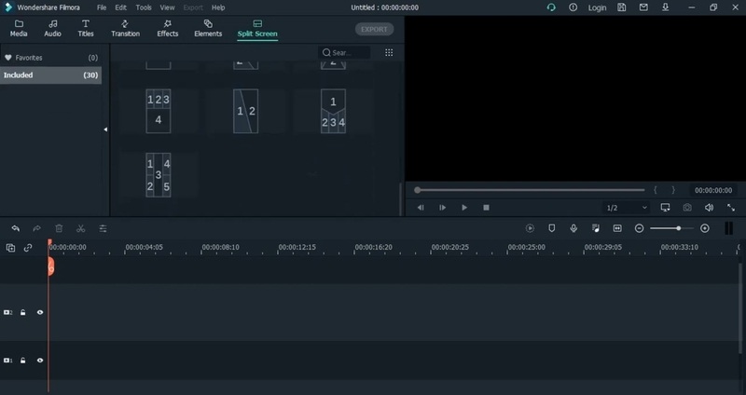Viewport: 746px width, 395px height.
Task: Open the Tools menu
Action: pos(144,7)
